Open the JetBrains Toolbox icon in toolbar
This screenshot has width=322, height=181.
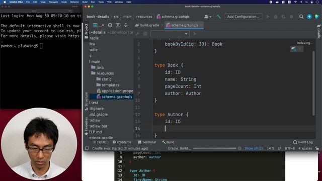click(317, 17)
